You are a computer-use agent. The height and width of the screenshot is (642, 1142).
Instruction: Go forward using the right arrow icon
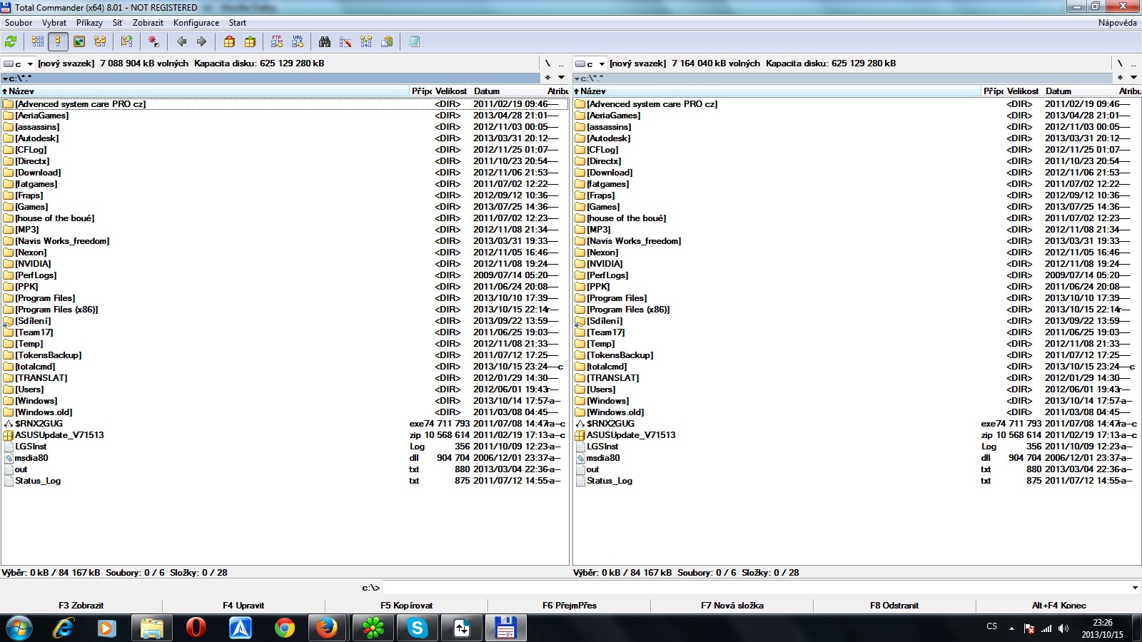click(x=201, y=41)
